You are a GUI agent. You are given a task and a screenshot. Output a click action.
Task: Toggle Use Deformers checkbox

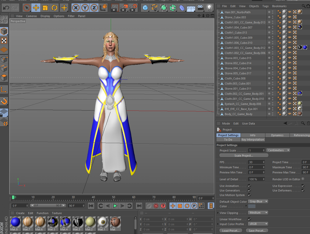pos(303,190)
